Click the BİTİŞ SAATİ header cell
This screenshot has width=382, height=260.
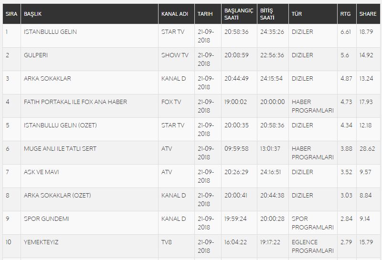(273, 14)
